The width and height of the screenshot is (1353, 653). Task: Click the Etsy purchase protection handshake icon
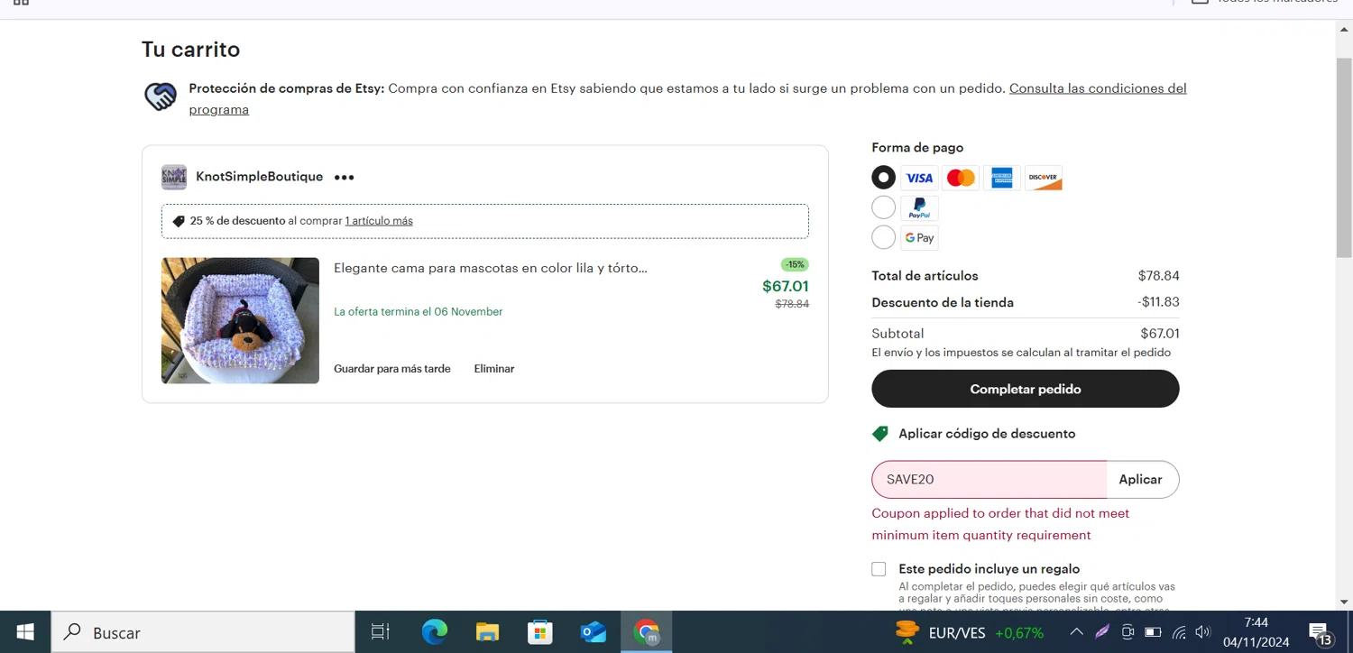pyautogui.click(x=161, y=97)
